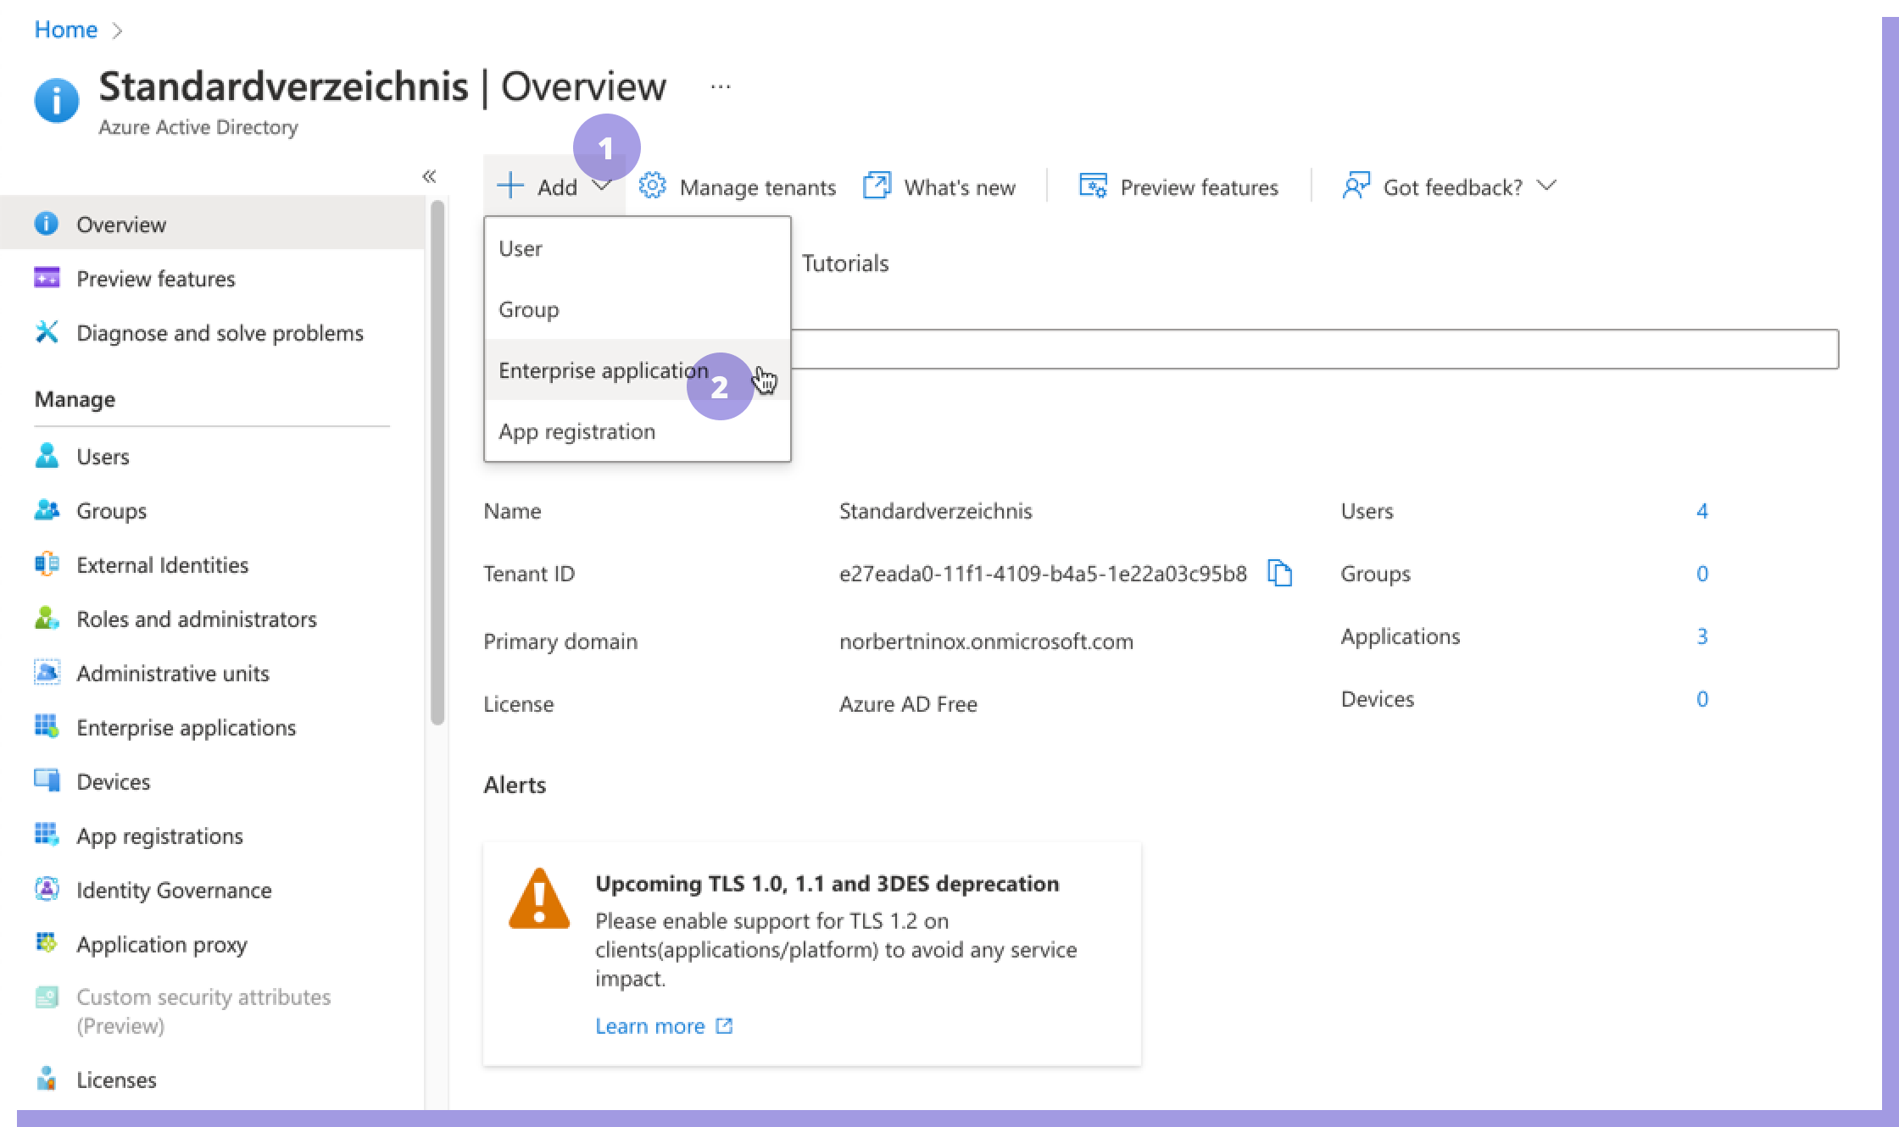Click the Overview info icon in sidebar
1899x1127 pixels.
47,224
